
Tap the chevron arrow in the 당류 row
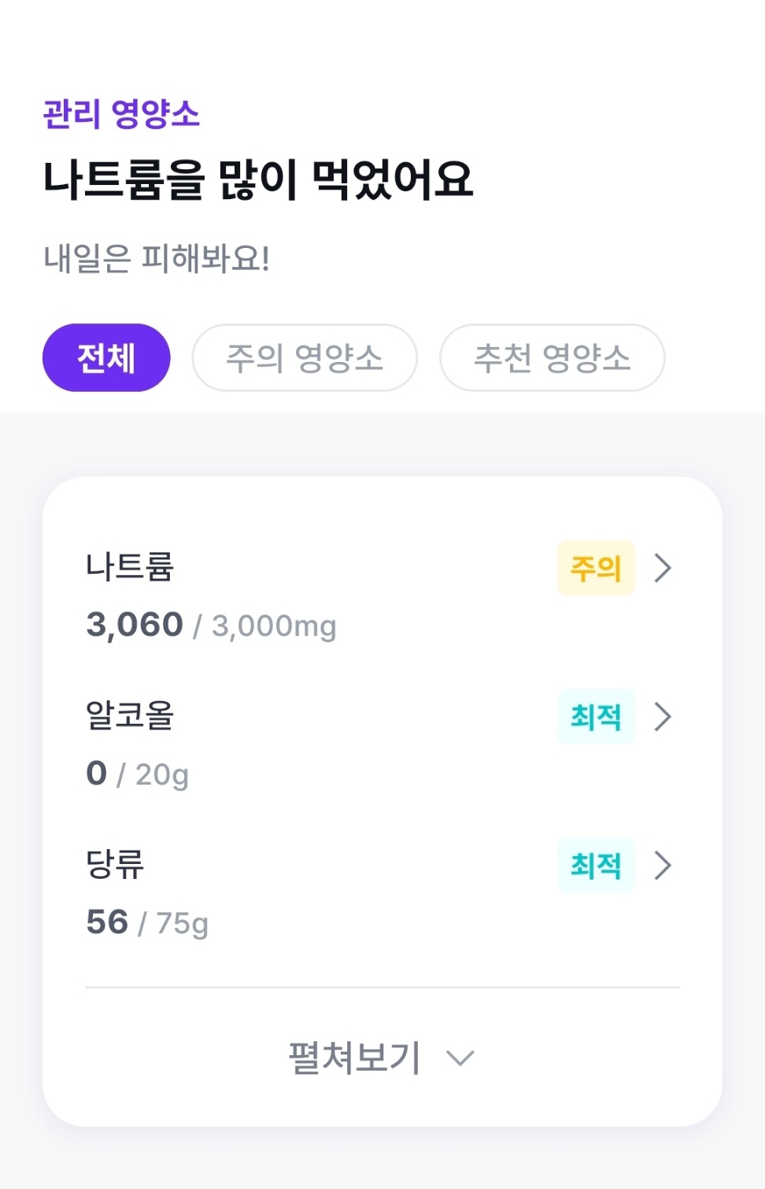(x=663, y=865)
